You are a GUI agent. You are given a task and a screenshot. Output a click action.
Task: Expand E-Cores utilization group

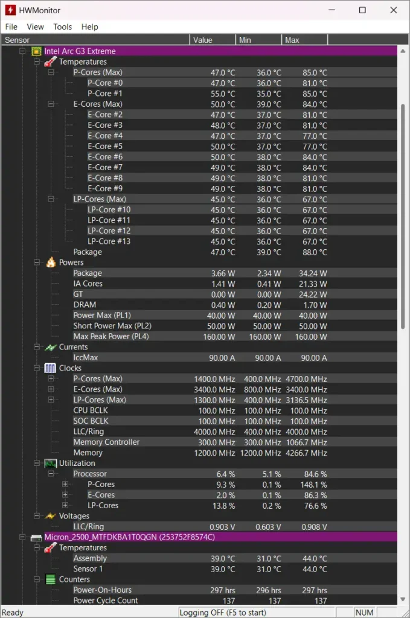click(65, 495)
